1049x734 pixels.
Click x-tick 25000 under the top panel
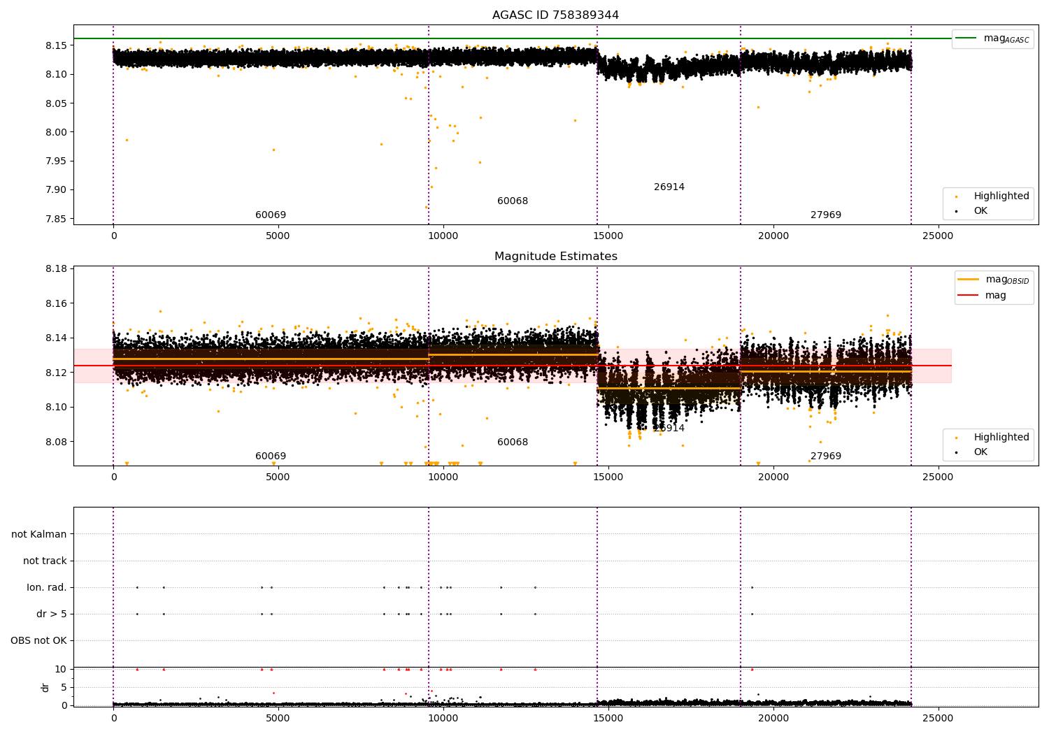click(x=937, y=236)
